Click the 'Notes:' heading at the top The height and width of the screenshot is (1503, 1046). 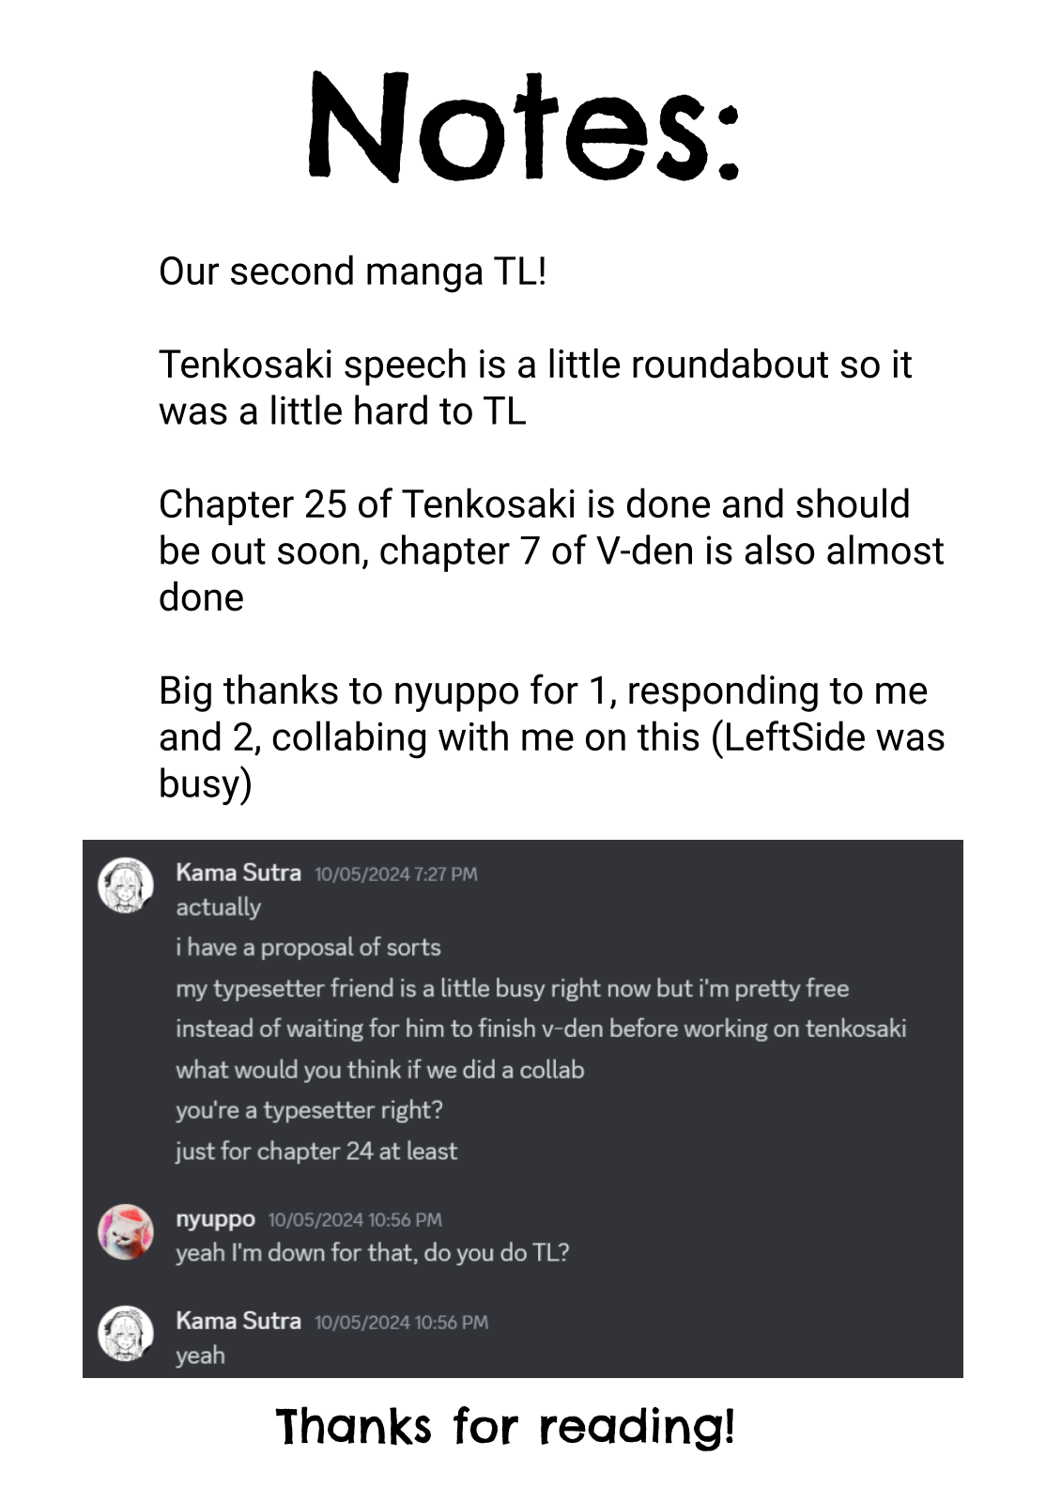tap(524, 127)
